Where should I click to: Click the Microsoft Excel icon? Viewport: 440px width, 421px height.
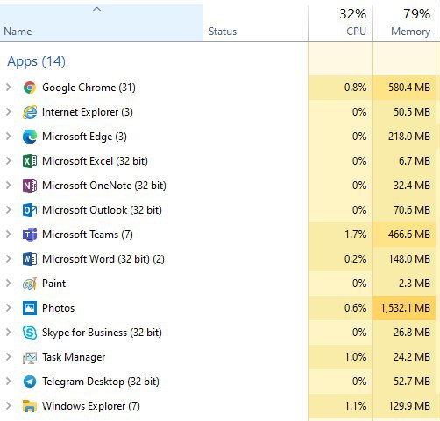click(30, 161)
